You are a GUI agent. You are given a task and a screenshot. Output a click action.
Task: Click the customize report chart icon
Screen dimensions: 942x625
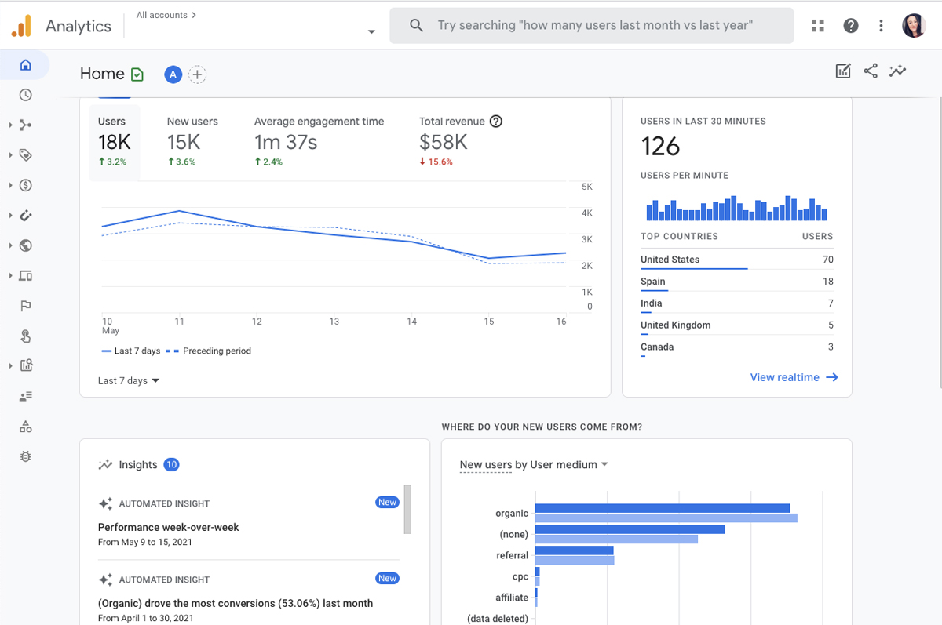(x=843, y=71)
